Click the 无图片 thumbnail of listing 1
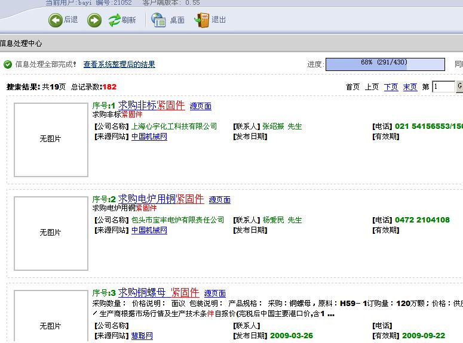This screenshot has height=343, width=463. (x=51, y=139)
